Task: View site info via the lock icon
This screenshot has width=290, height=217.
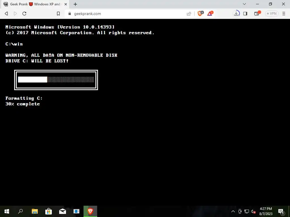Action: [70, 14]
